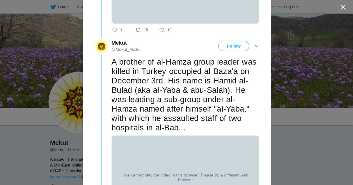Click the Twitter bird Home icon
The height and width of the screenshot is (185, 353).
point(53,7)
